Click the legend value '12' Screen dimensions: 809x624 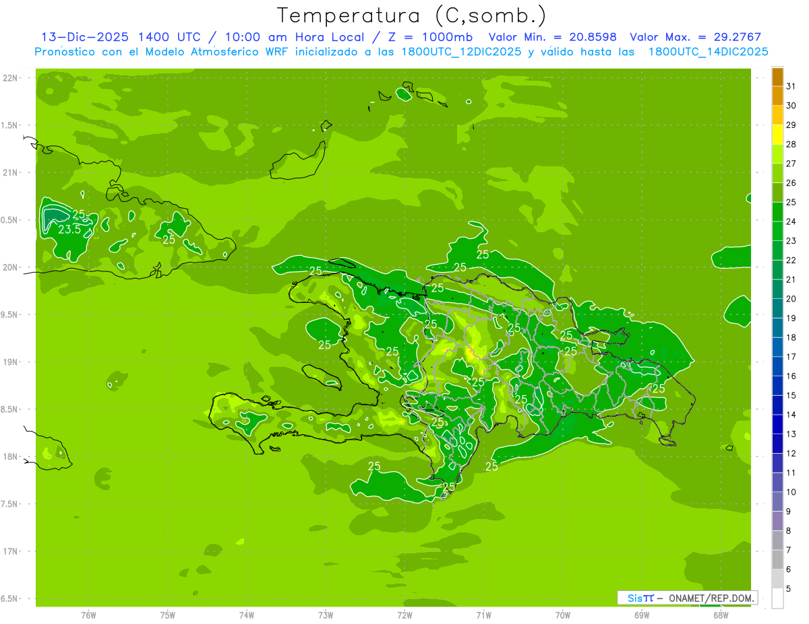click(x=791, y=453)
